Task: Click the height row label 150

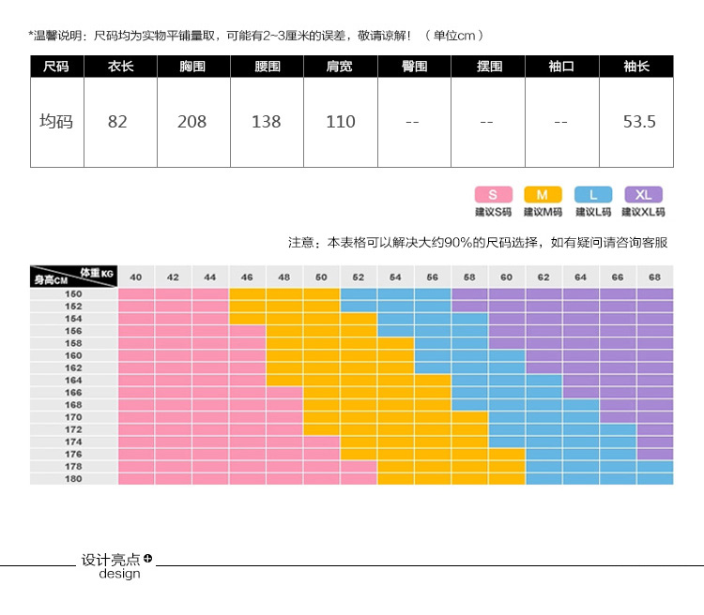Action: point(73,293)
